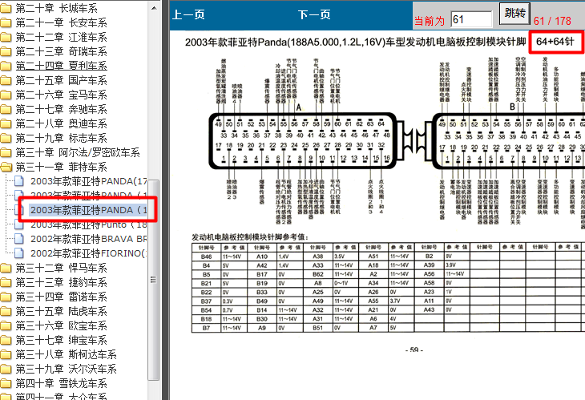Click heading 发动机电脑板控制模块针脚参考值
This screenshot has height=400, width=585.
(250, 237)
